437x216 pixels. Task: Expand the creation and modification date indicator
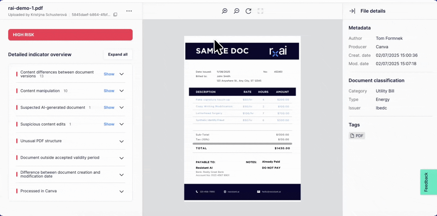(x=122, y=175)
